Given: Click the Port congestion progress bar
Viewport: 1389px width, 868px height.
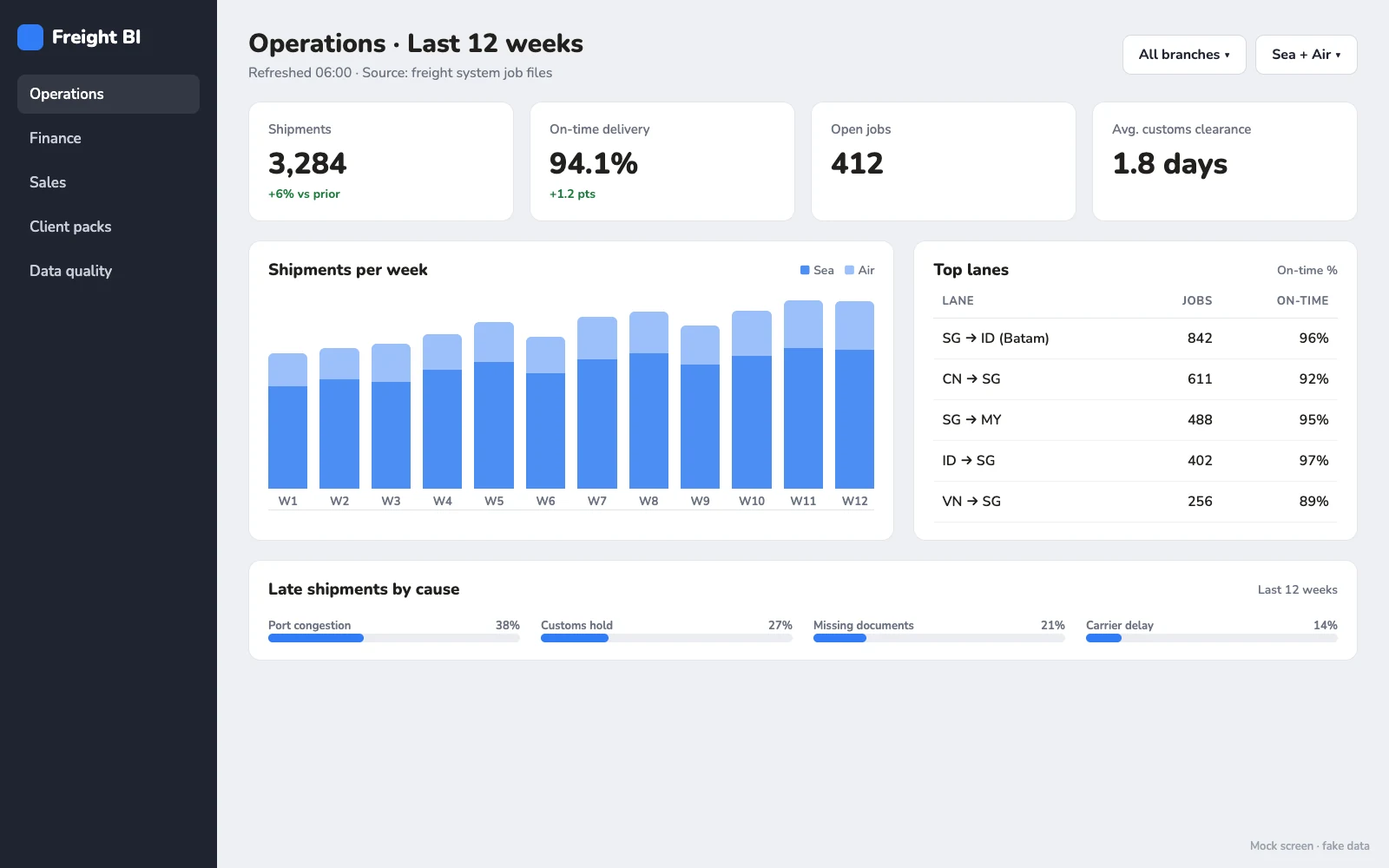Looking at the screenshot, I should click(x=394, y=638).
